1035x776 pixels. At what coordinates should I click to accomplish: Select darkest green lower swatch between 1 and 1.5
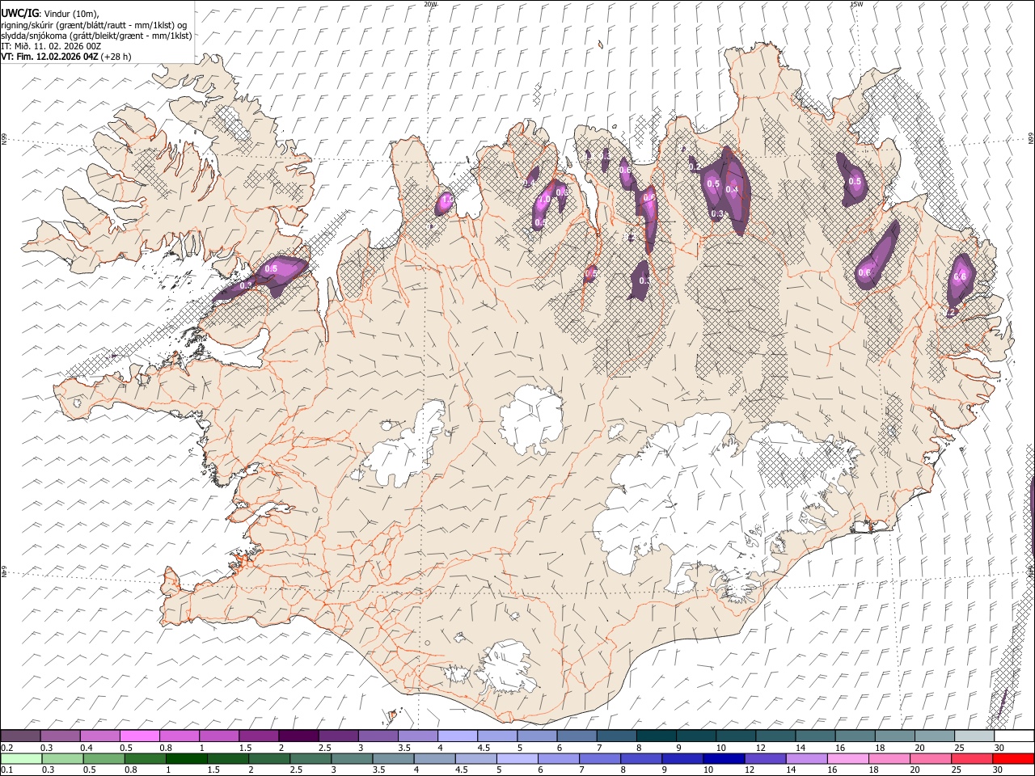pyautogui.click(x=187, y=758)
